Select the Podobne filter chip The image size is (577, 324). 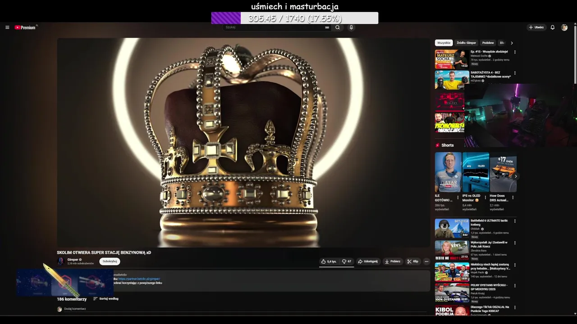(488, 43)
